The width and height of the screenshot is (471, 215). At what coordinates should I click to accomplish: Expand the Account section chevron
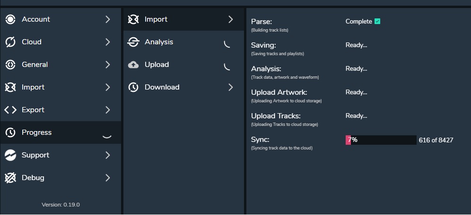[x=108, y=19]
